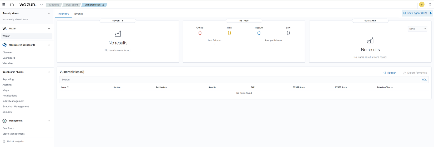Click Undock navigation label
This screenshot has width=434, height=147.
16,141
